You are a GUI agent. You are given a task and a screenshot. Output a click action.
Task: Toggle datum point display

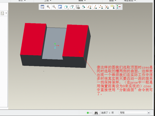tap(101, 7)
